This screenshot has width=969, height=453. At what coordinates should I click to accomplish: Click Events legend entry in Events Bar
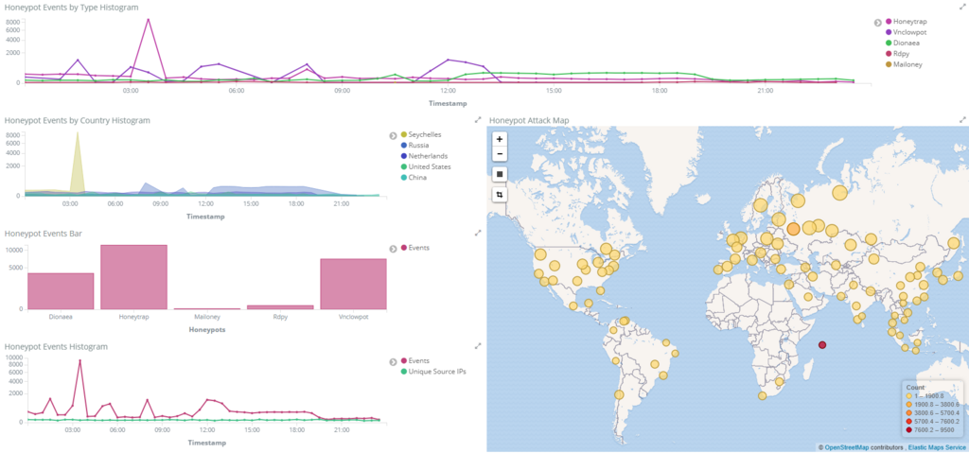tap(414, 248)
